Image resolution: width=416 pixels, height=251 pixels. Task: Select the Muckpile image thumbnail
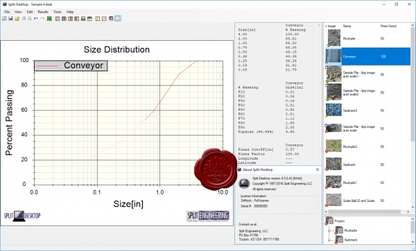(x=333, y=38)
